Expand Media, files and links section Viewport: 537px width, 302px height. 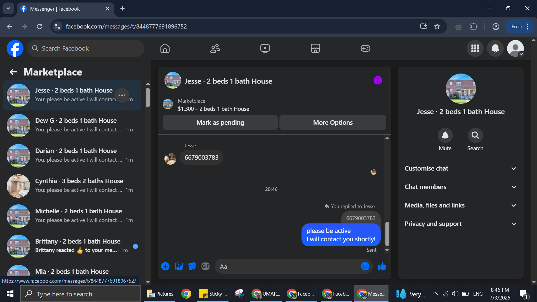pos(460,205)
